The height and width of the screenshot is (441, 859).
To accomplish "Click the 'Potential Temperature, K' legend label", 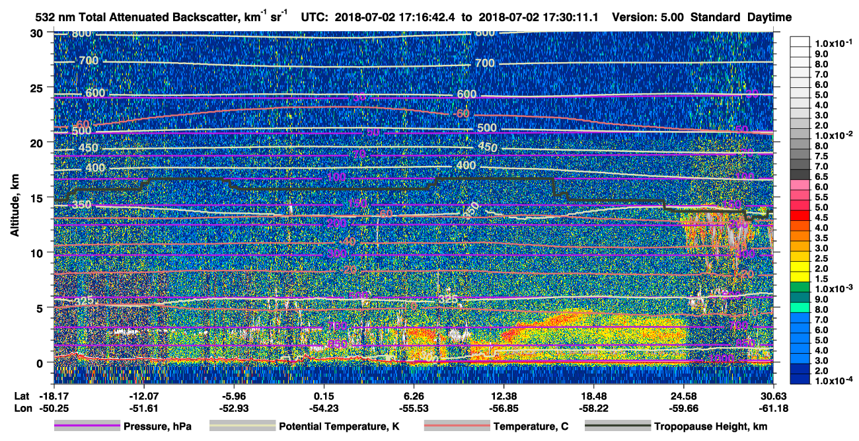I will pyautogui.click(x=339, y=426).
